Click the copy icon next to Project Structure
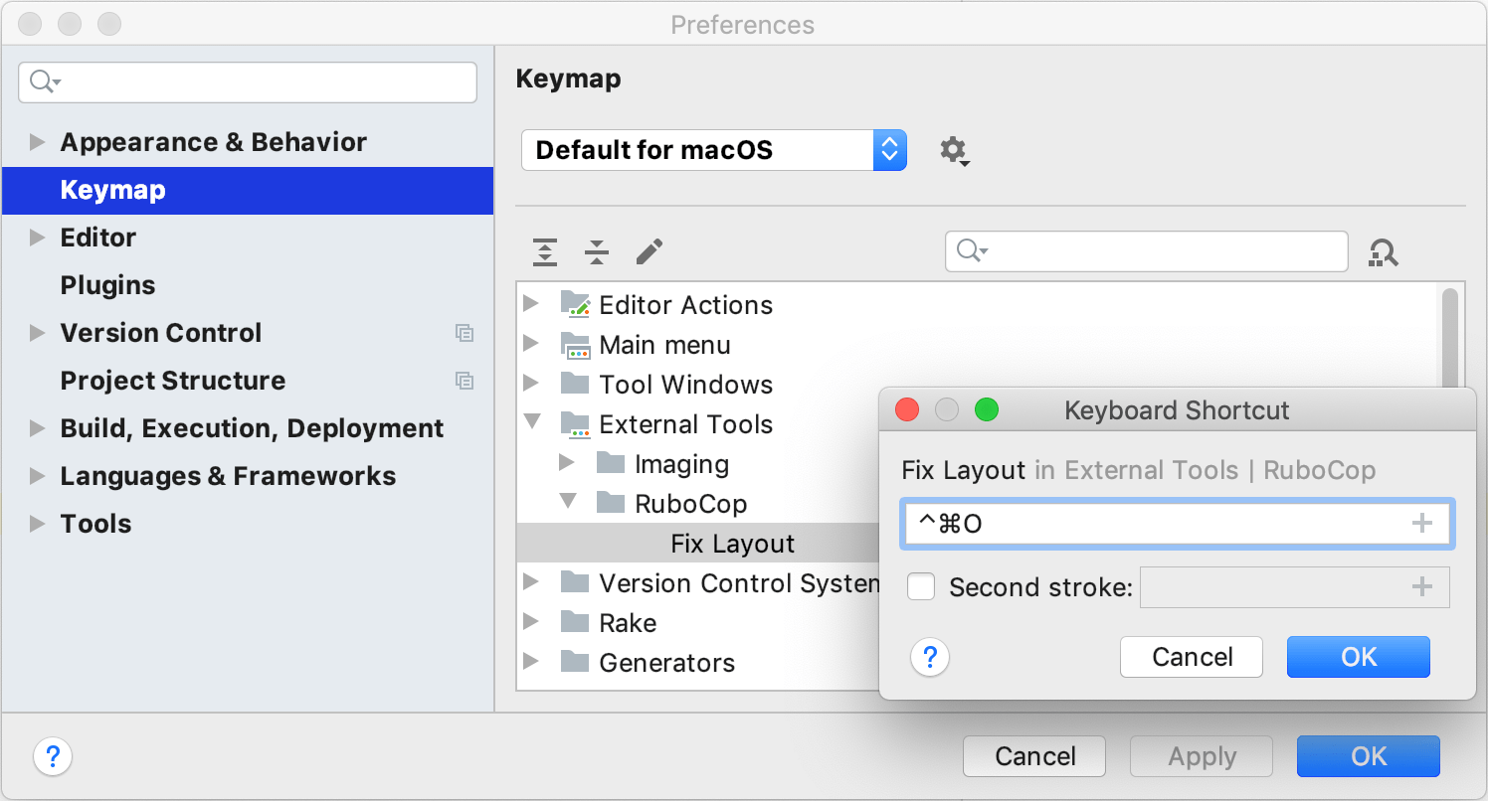The image size is (1488, 801). 465,381
